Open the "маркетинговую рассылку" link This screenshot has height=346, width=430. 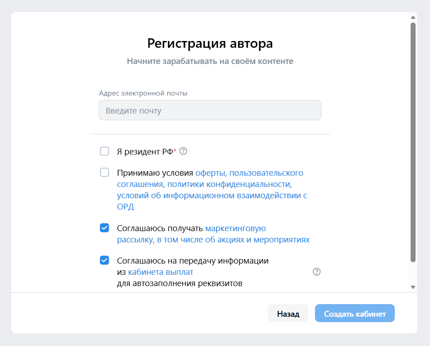(235, 228)
